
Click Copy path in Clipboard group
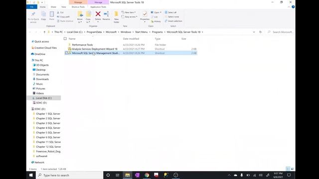click(63, 16)
